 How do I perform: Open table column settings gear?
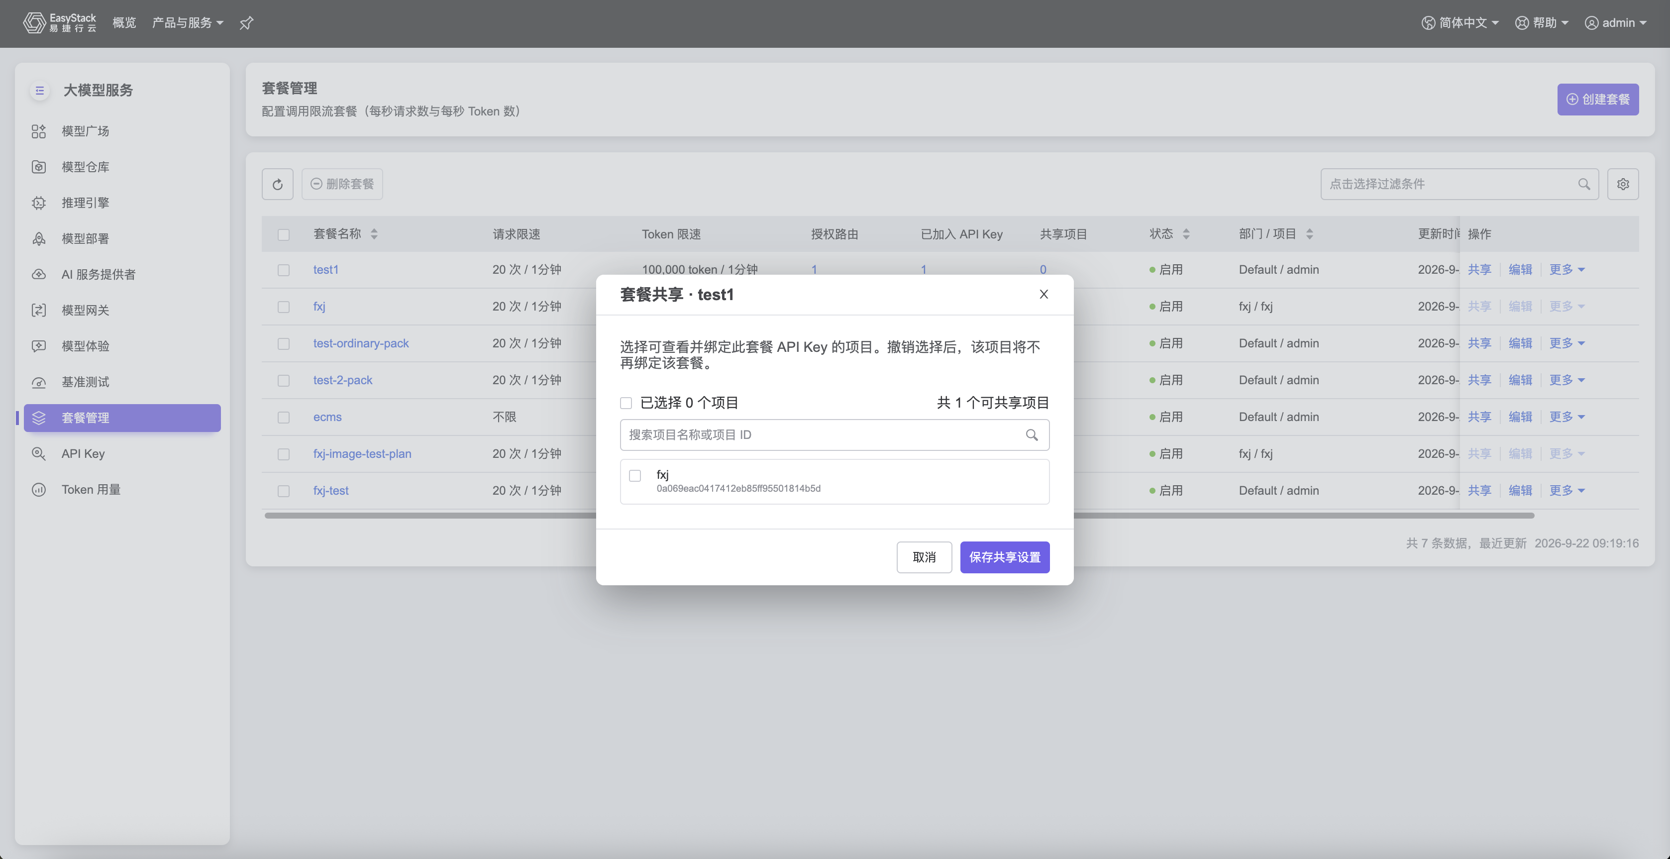coord(1623,184)
